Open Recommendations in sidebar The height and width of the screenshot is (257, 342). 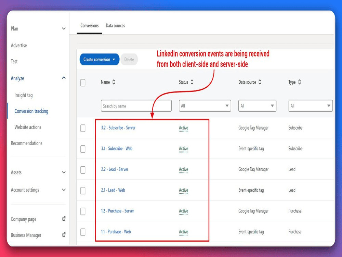(27, 143)
